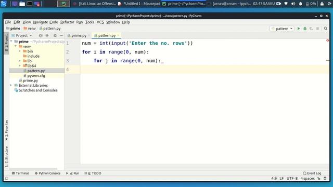333x187 pixels.
Task: Select pyvenv.cfg in the project tree
Action: [36, 75]
